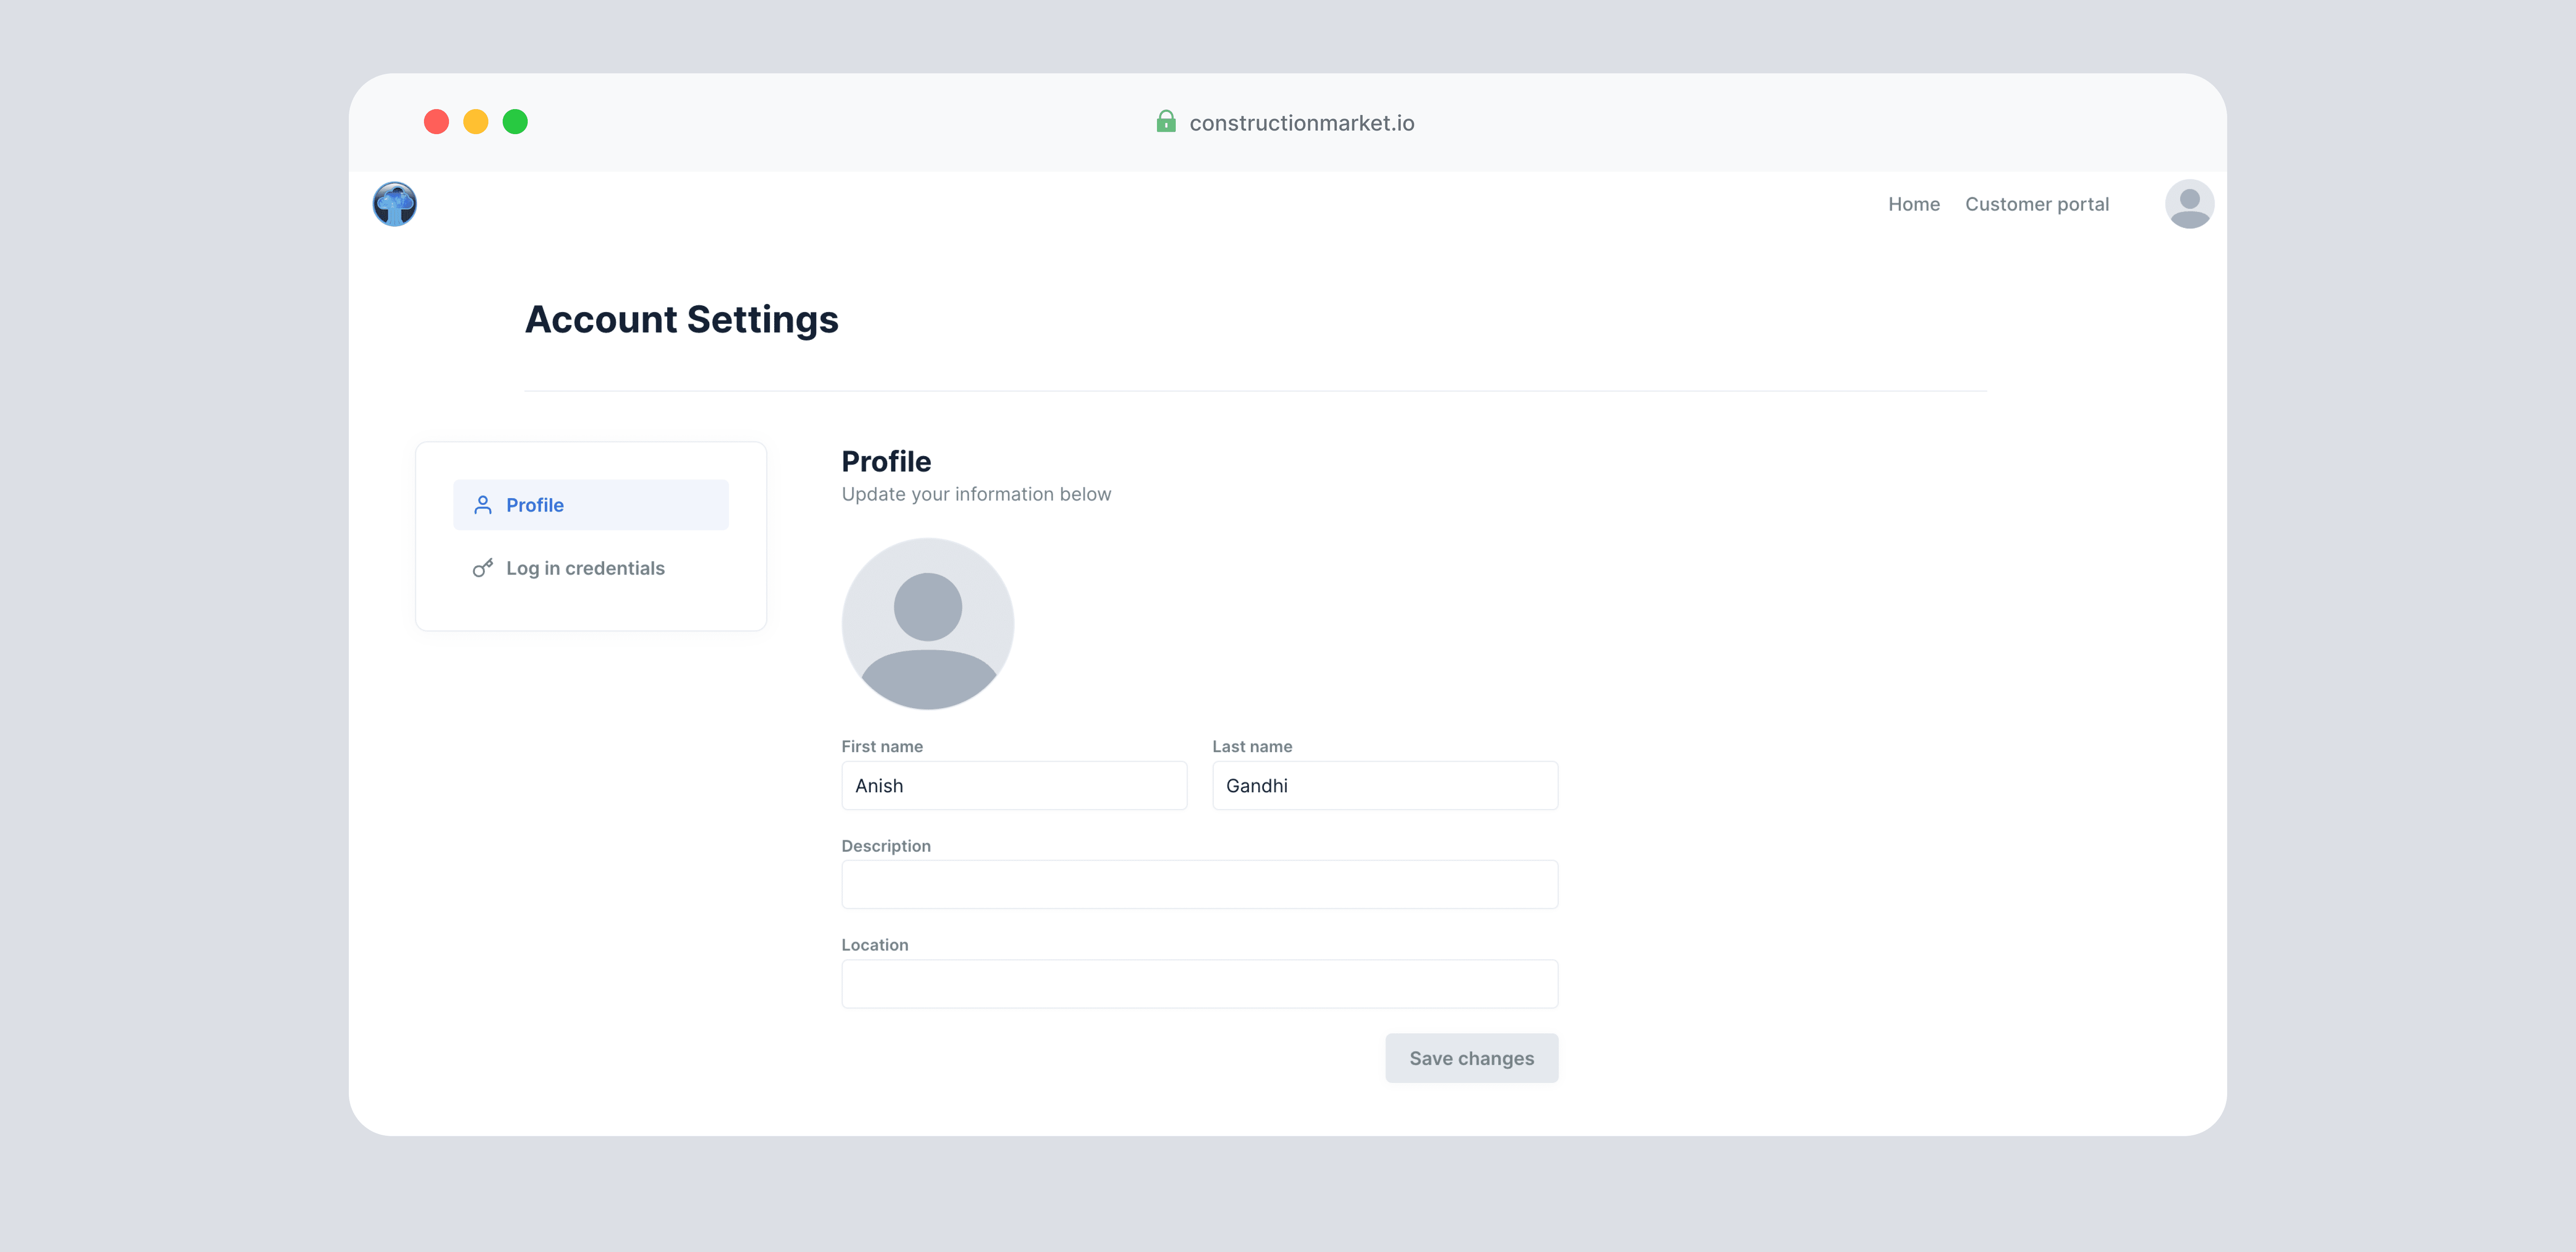Screen dimensions: 2576x1252
Task: Click the person icon beside Profile
Action: [483, 505]
